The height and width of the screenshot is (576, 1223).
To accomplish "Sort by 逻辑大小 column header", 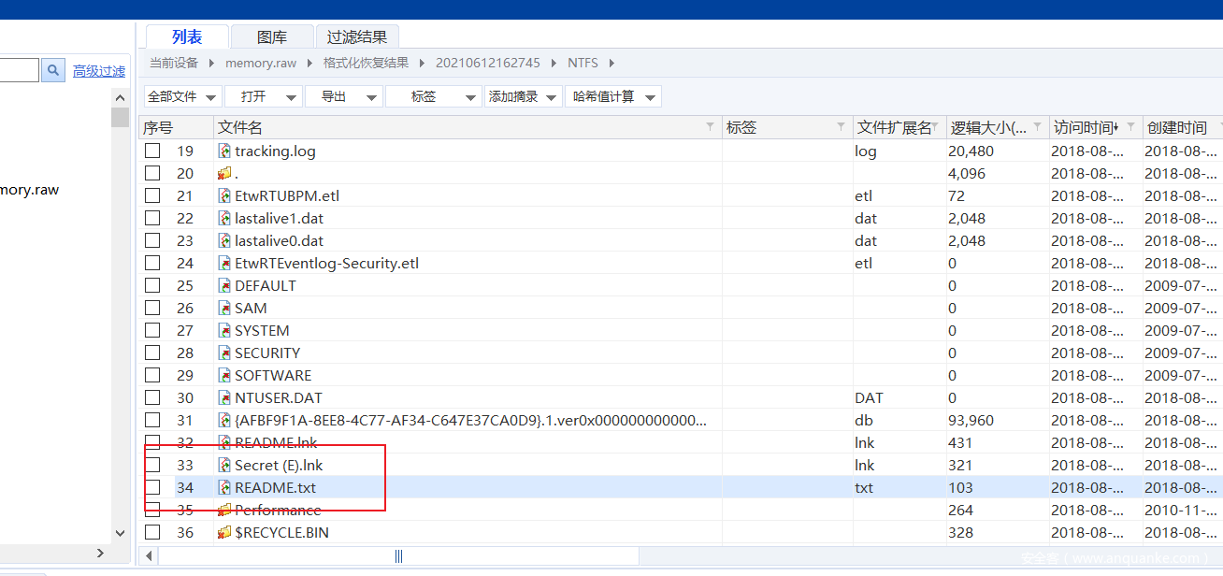I will pos(988,127).
